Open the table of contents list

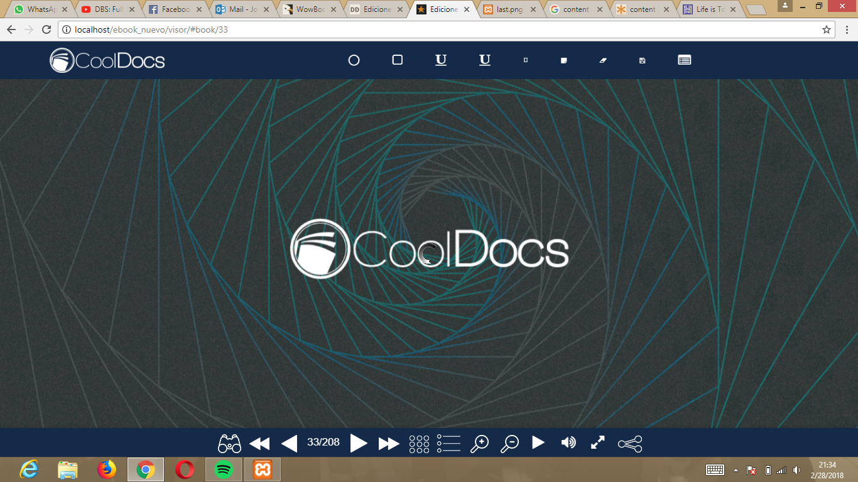click(448, 443)
